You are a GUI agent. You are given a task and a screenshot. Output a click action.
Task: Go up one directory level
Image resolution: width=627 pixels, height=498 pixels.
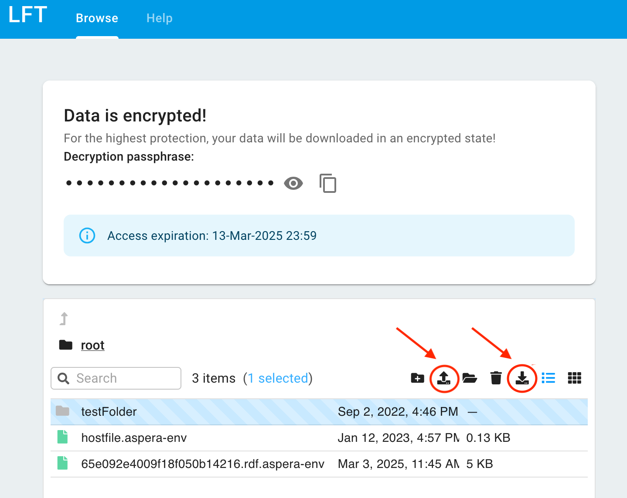tap(64, 319)
